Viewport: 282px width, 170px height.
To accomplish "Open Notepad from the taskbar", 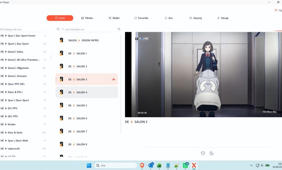I will coord(168,165).
